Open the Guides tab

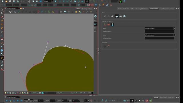coord(172,9)
